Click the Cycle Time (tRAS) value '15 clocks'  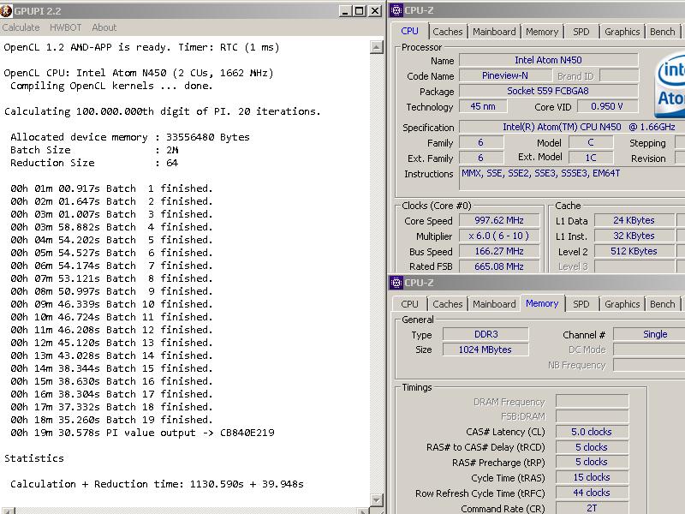(x=592, y=477)
